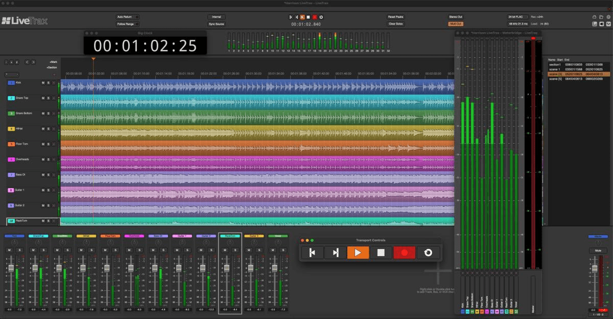Click the red Record button in Transport Controls
The height and width of the screenshot is (319, 613).
(404, 253)
